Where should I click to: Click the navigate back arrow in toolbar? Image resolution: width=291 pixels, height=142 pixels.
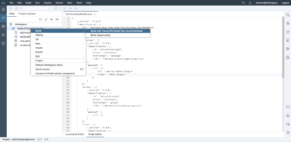[x=70, y=8]
